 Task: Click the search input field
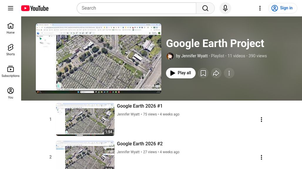[x=137, y=8]
